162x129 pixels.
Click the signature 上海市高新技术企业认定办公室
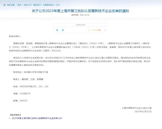pos(137,108)
